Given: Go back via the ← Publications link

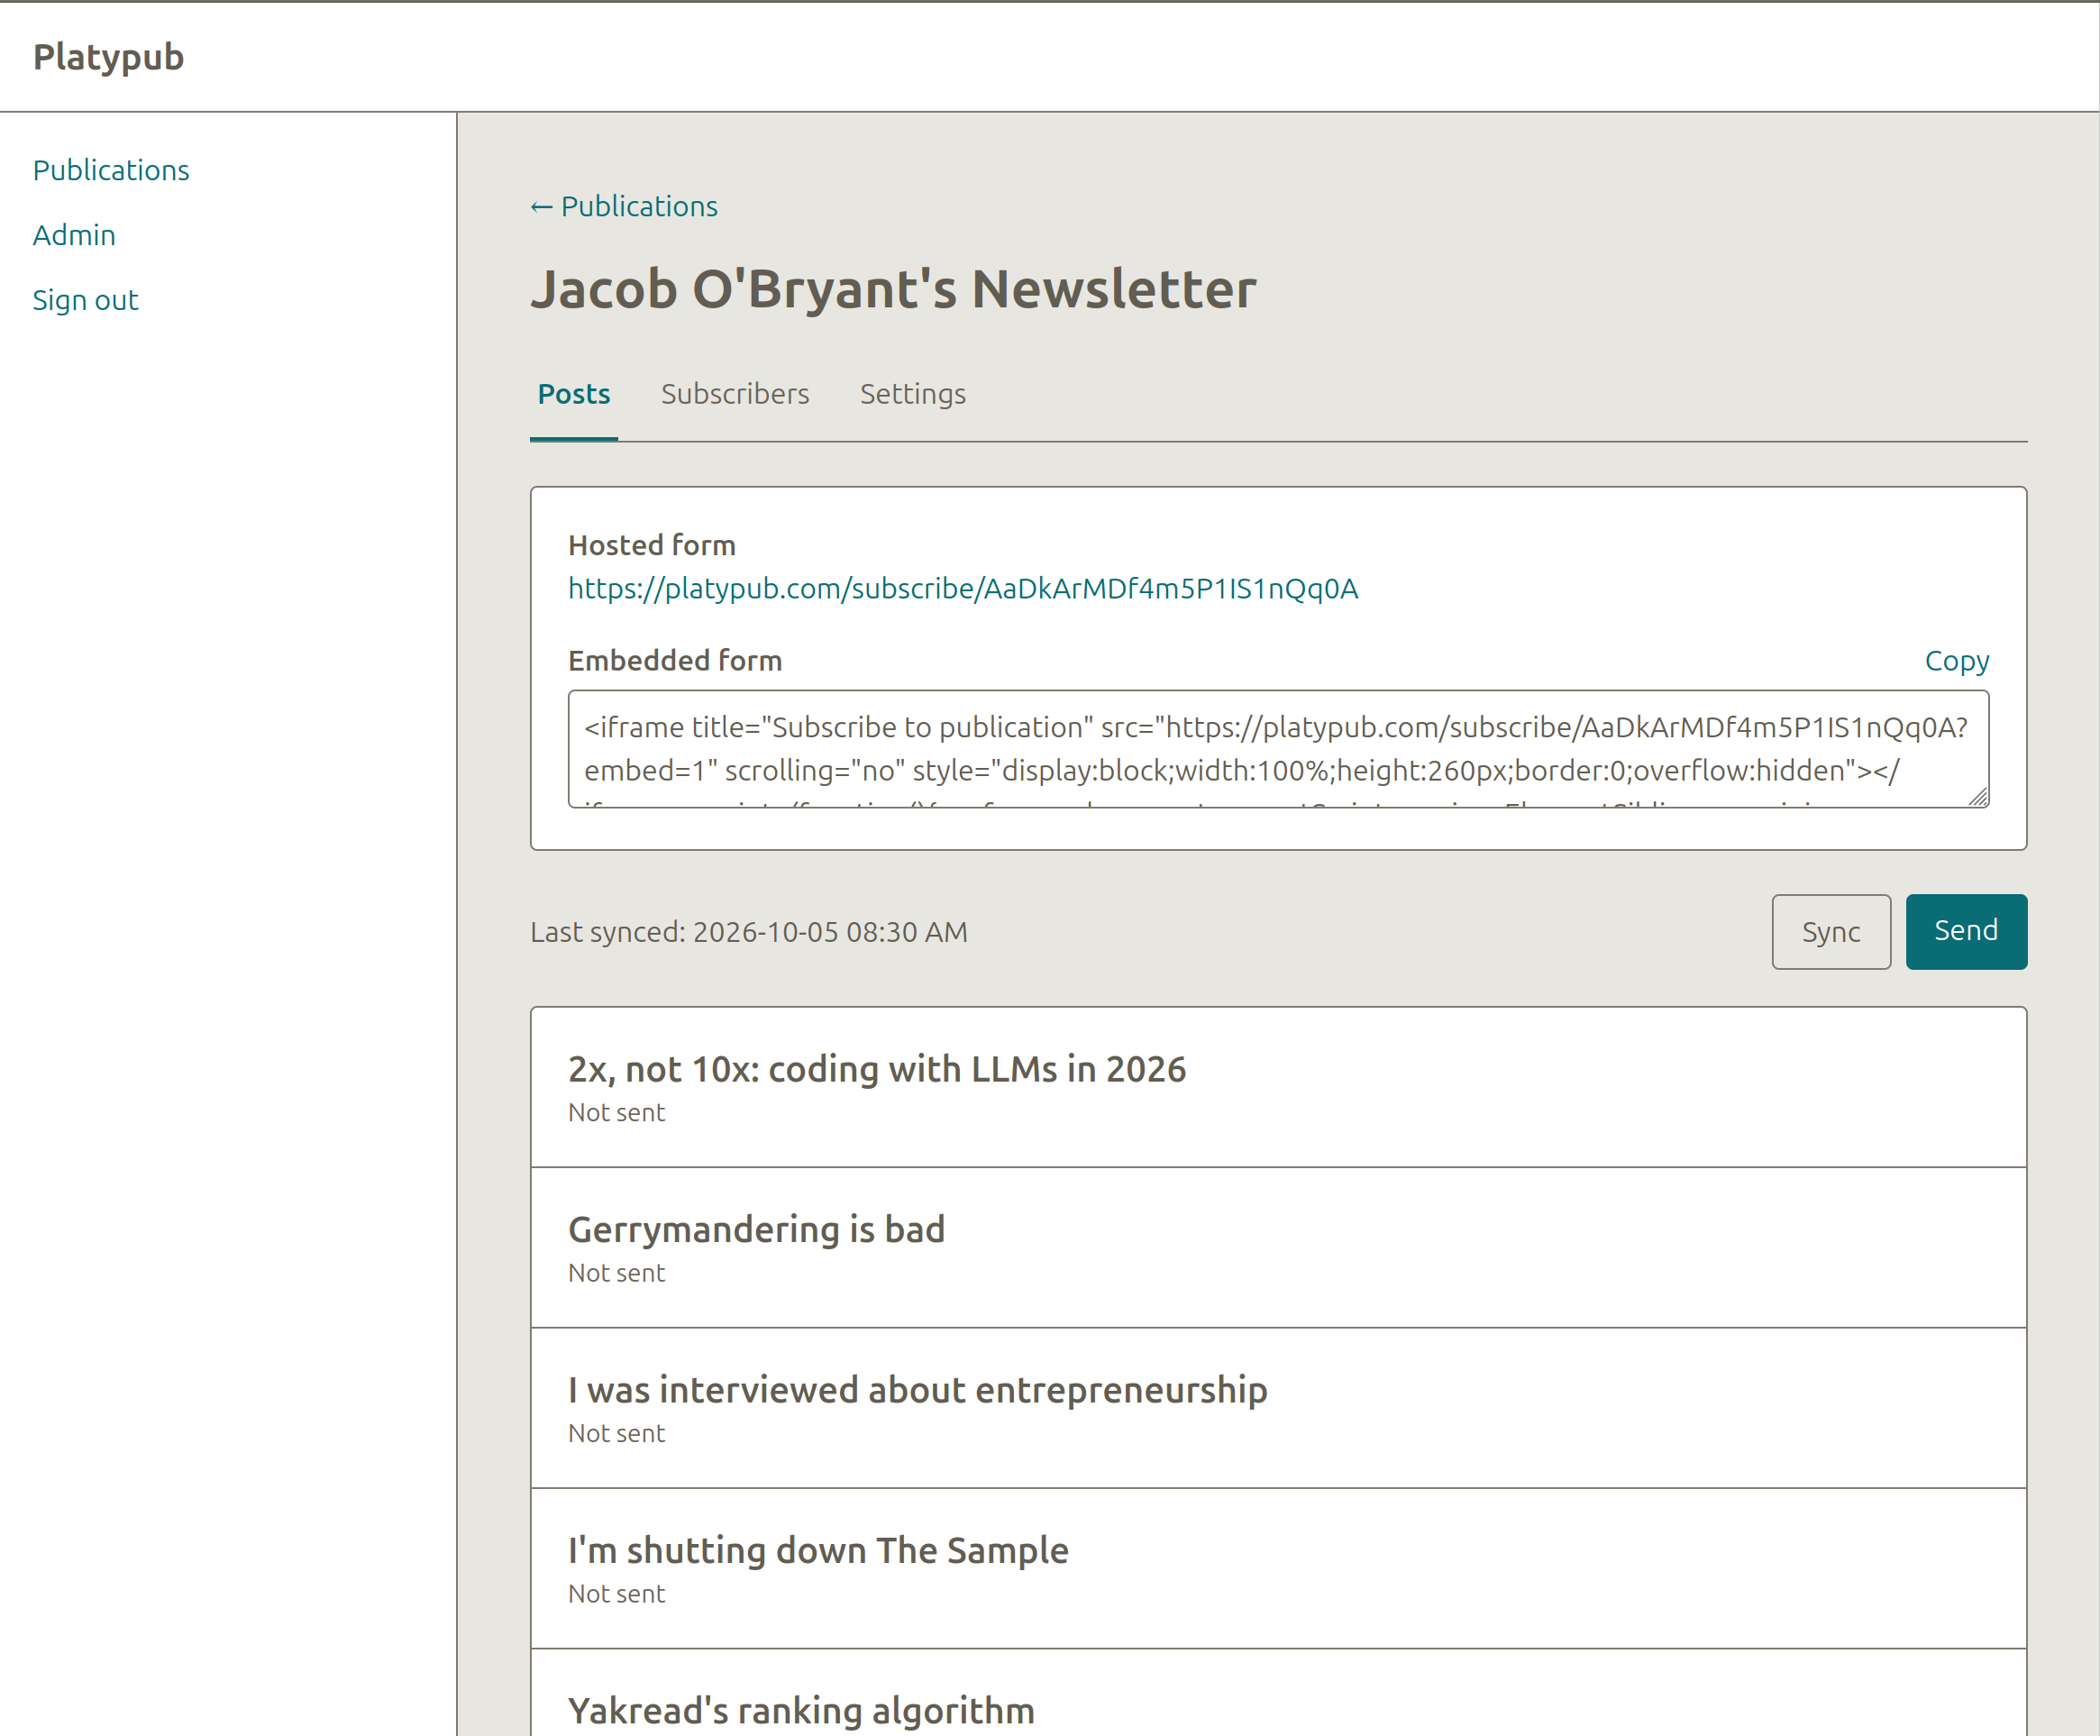Looking at the screenshot, I should click(x=624, y=206).
